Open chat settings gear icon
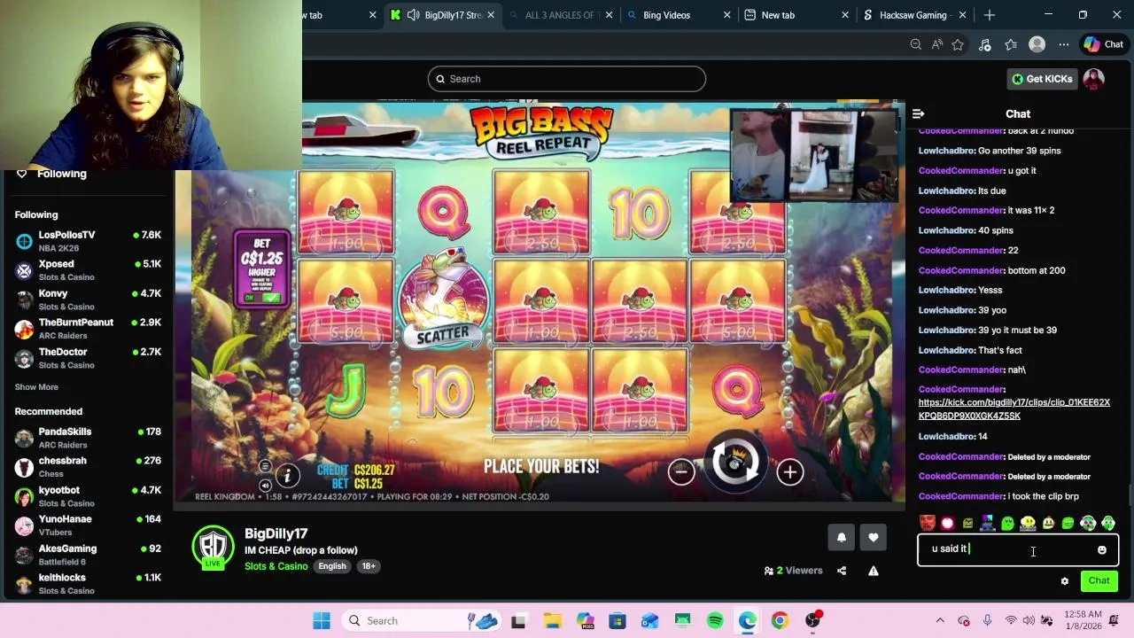 click(1065, 581)
